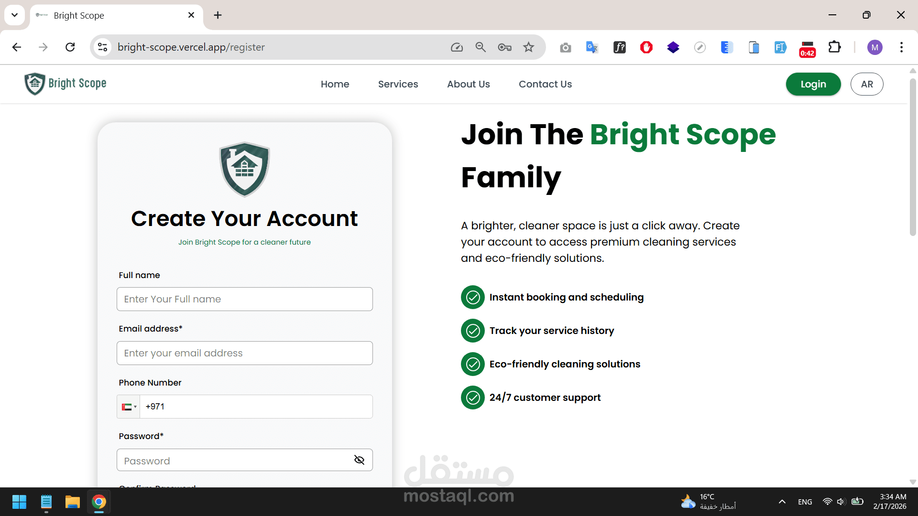This screenshot has height=516, width=918.
Task: Expand hidden system tray icons chevron
Action: (x=782, y=502)
